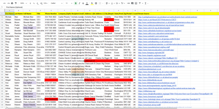Click the Sharon Roberts full name cell
219x109 pixels.
click(x=30, y=105)
